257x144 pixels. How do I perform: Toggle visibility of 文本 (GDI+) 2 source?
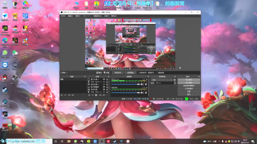[x=104, y=82]
